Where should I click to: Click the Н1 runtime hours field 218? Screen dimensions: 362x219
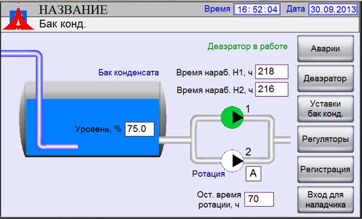(x=272, y=72)
